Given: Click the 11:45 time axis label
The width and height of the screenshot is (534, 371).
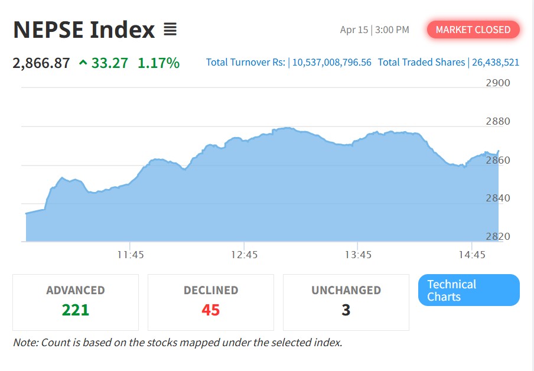Looking at the screenshot, I should click(131, 255).
